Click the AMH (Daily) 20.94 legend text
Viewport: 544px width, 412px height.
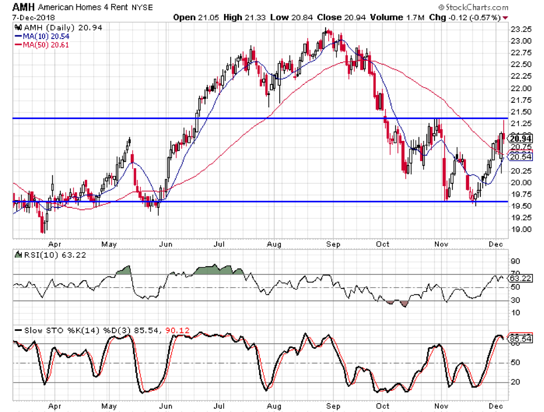pyautogui.click(x=63, y=28)
